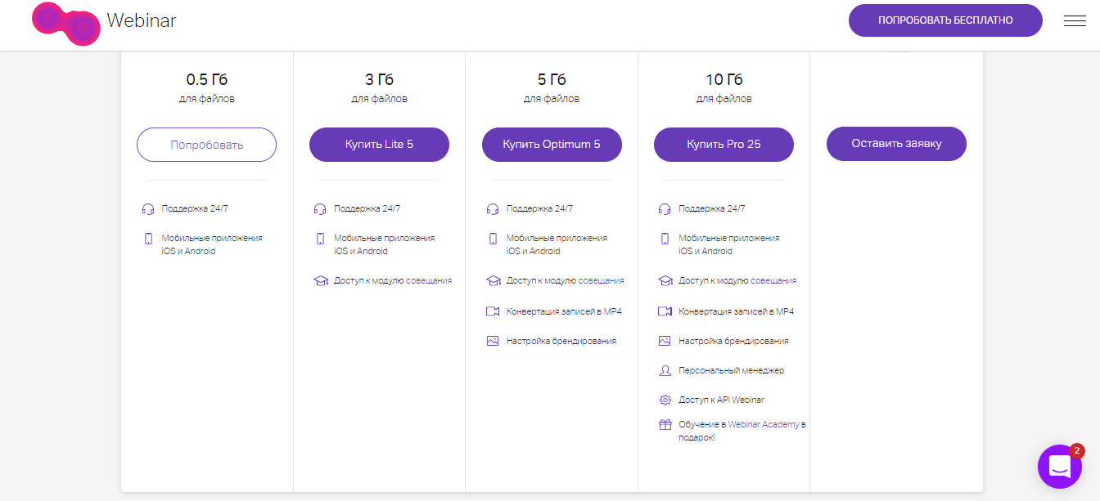This screenshot has height=501, width=1100.
Task: Click the headset icon in the Pro 25 column
Action: tap(665, 208)
